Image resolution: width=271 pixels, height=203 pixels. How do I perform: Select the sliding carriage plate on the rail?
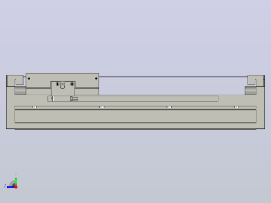coord(63,81)
